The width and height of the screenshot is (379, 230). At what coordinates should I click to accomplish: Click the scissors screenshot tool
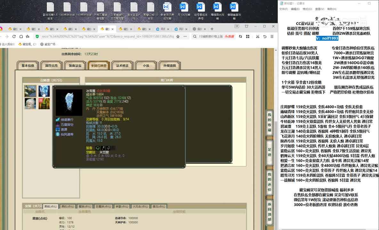258,36
